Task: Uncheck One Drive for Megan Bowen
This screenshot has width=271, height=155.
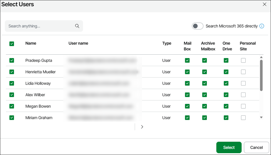Action: (x=226, y=106)
